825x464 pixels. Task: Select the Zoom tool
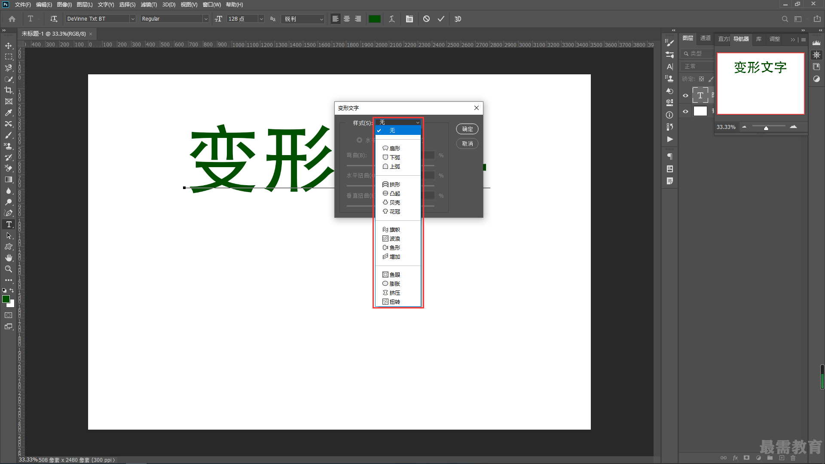coord(9,269)
